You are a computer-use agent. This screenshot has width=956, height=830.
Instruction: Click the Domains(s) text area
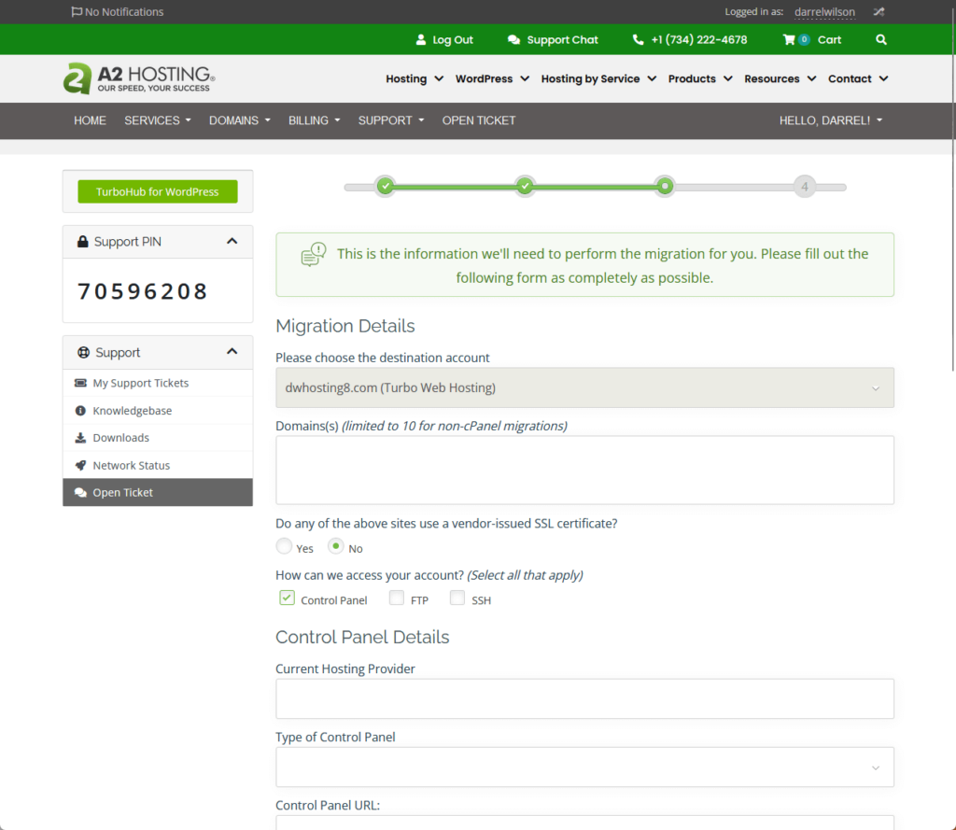[584, 471]
